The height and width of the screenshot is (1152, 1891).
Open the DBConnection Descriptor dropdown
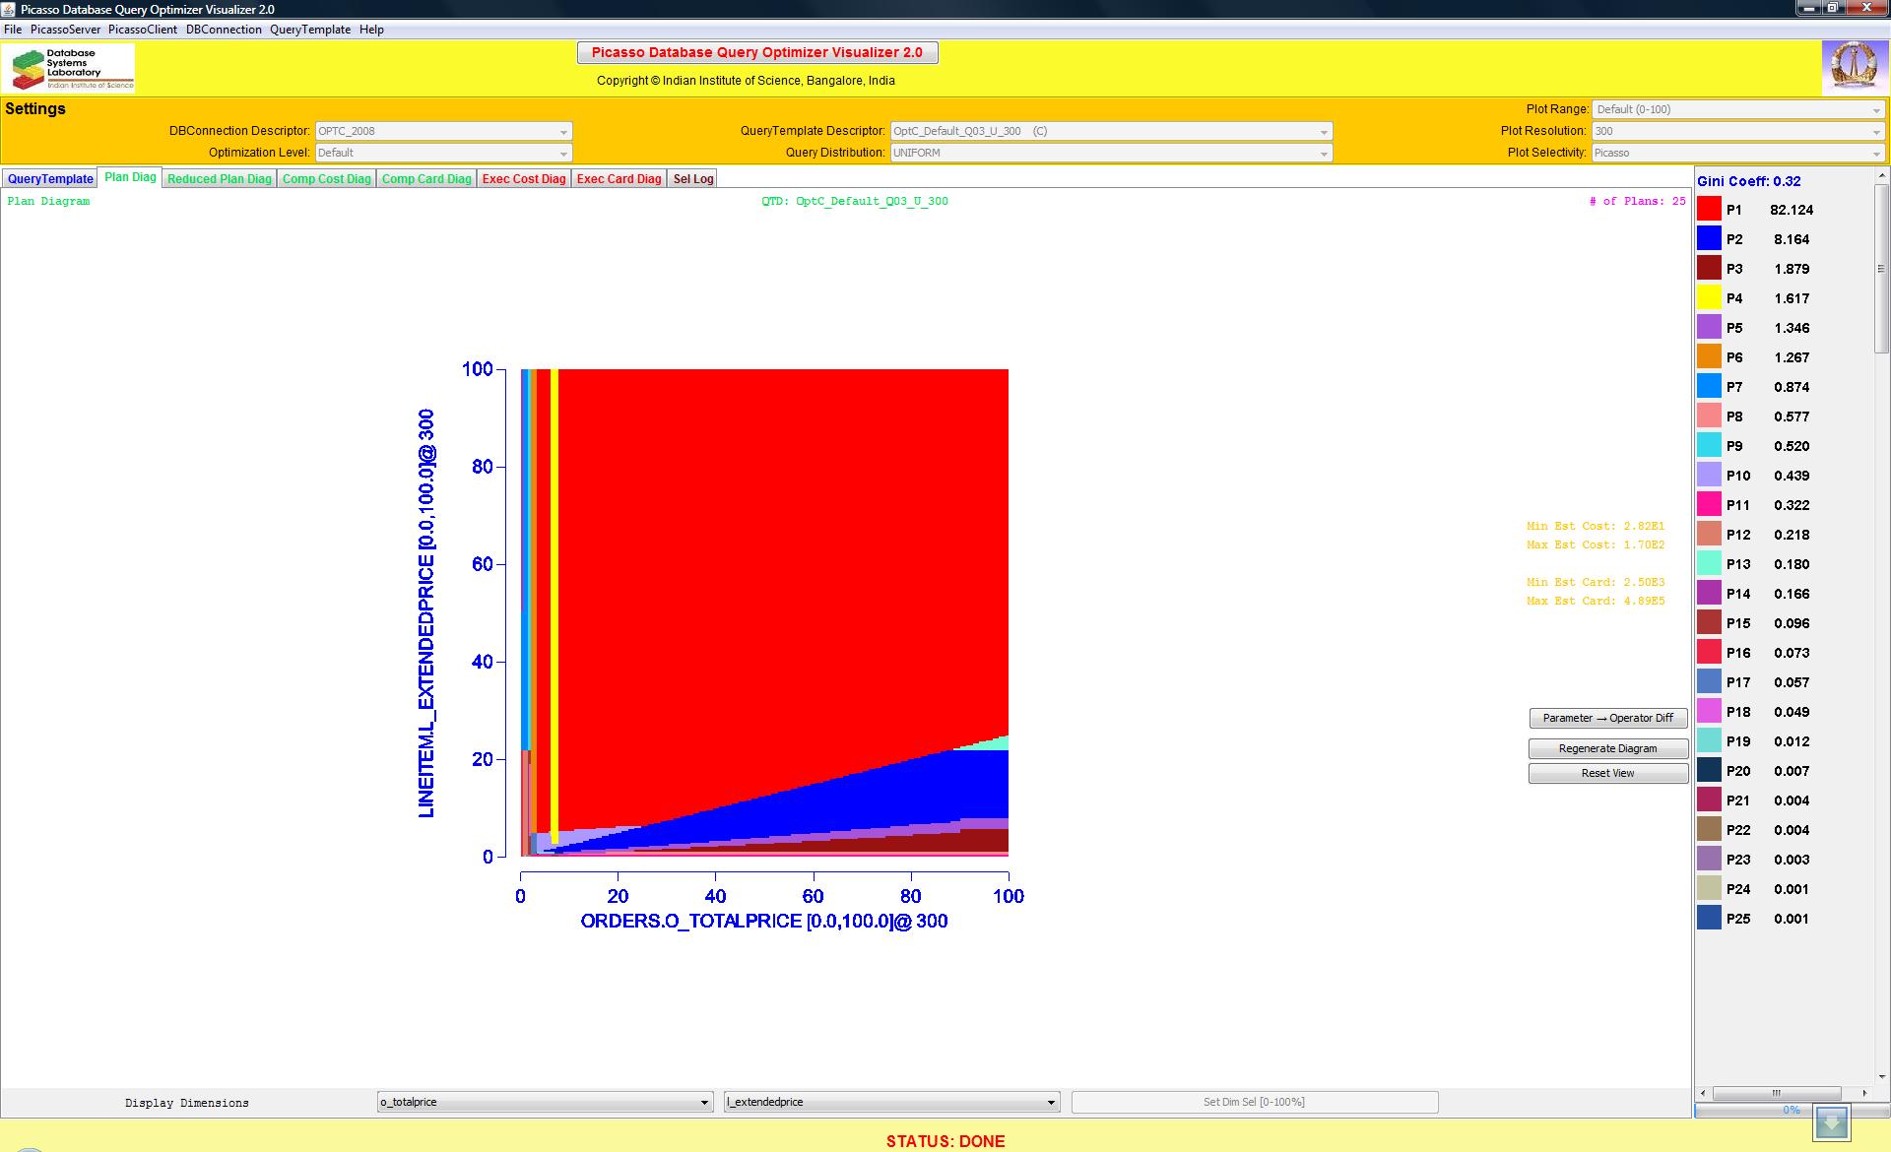coord(443,131)
